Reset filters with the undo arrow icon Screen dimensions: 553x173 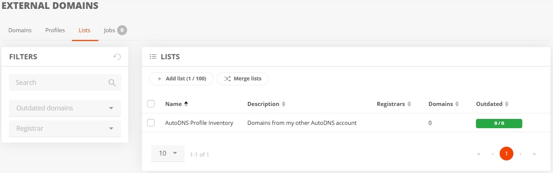click(117, 57)
